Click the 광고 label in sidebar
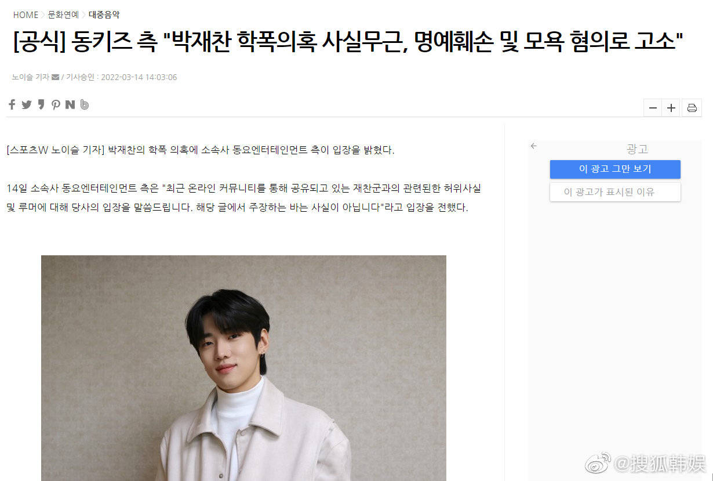 (x=637, y=149)
